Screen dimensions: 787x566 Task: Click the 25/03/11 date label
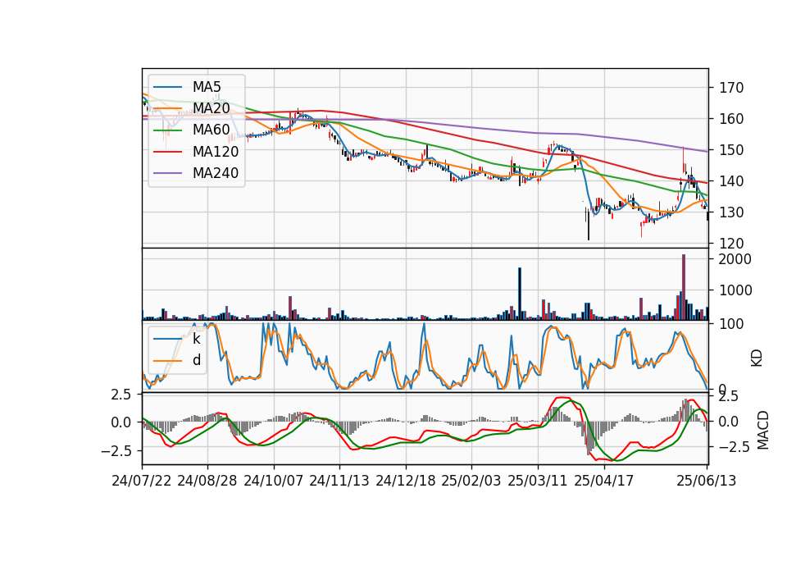(x=538, y=481)
